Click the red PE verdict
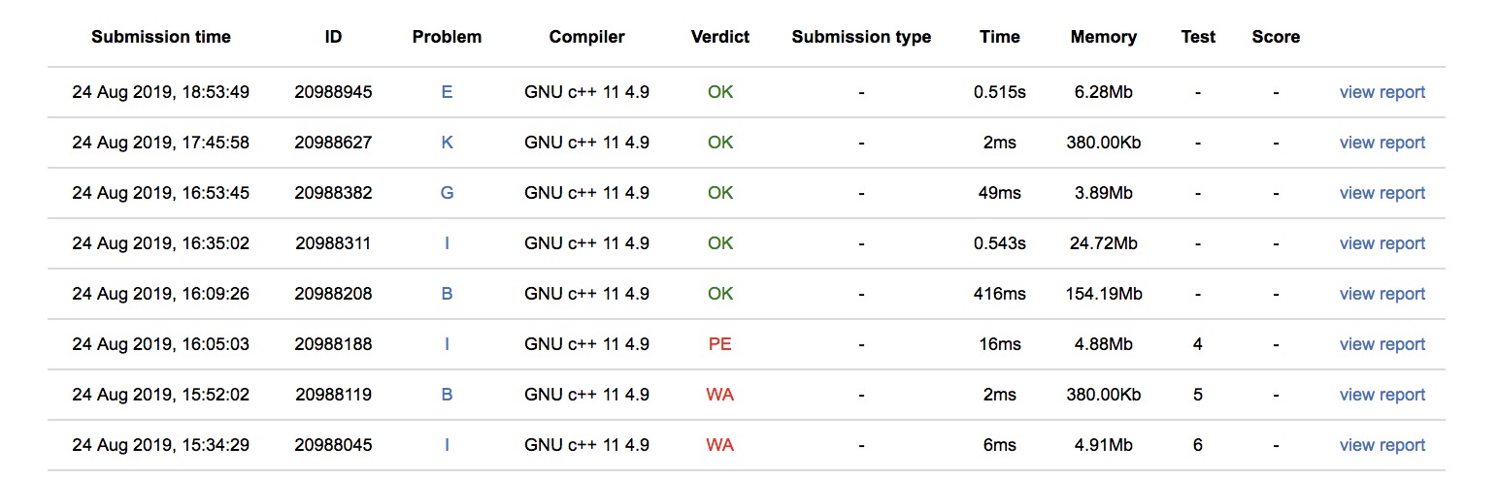This screenshot has height=479, width=1499. point(720,344)
